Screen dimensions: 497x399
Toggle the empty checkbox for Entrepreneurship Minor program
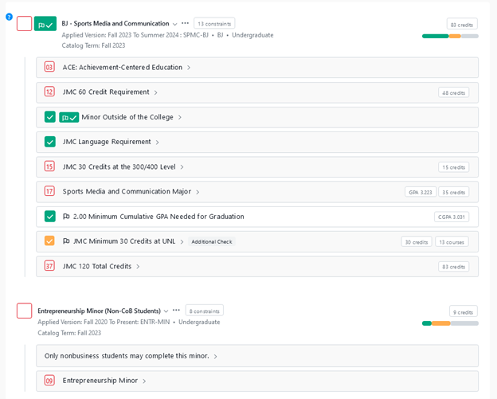[x=24, y=311]
